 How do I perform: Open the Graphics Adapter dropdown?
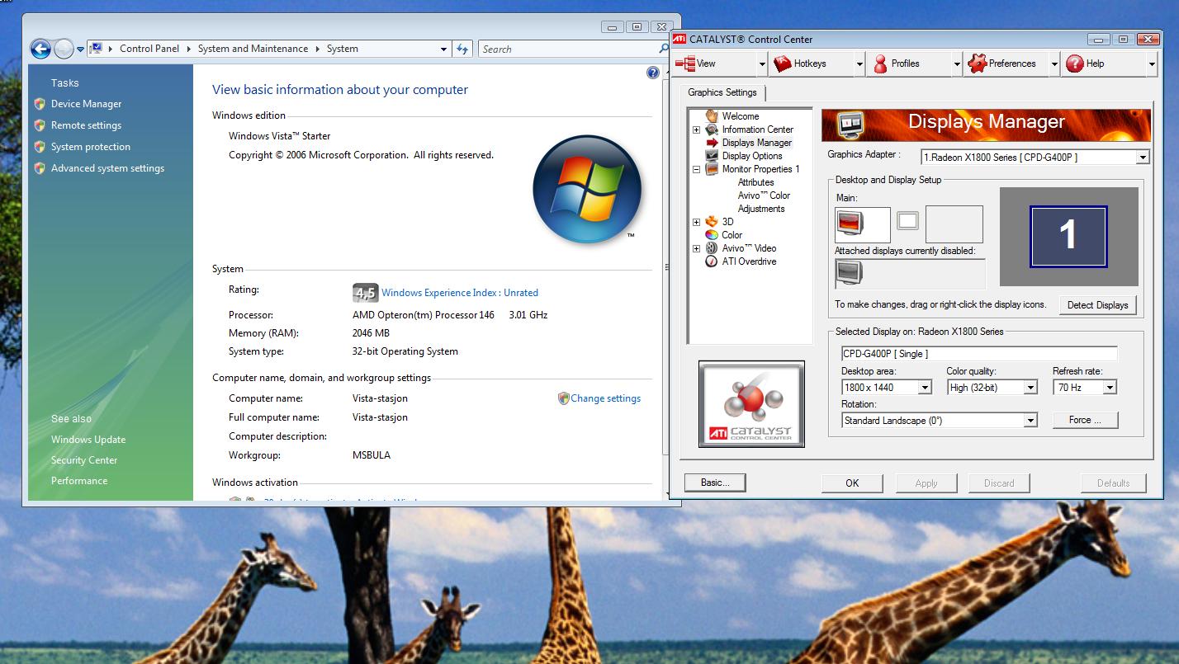[x=1143, y=158]
